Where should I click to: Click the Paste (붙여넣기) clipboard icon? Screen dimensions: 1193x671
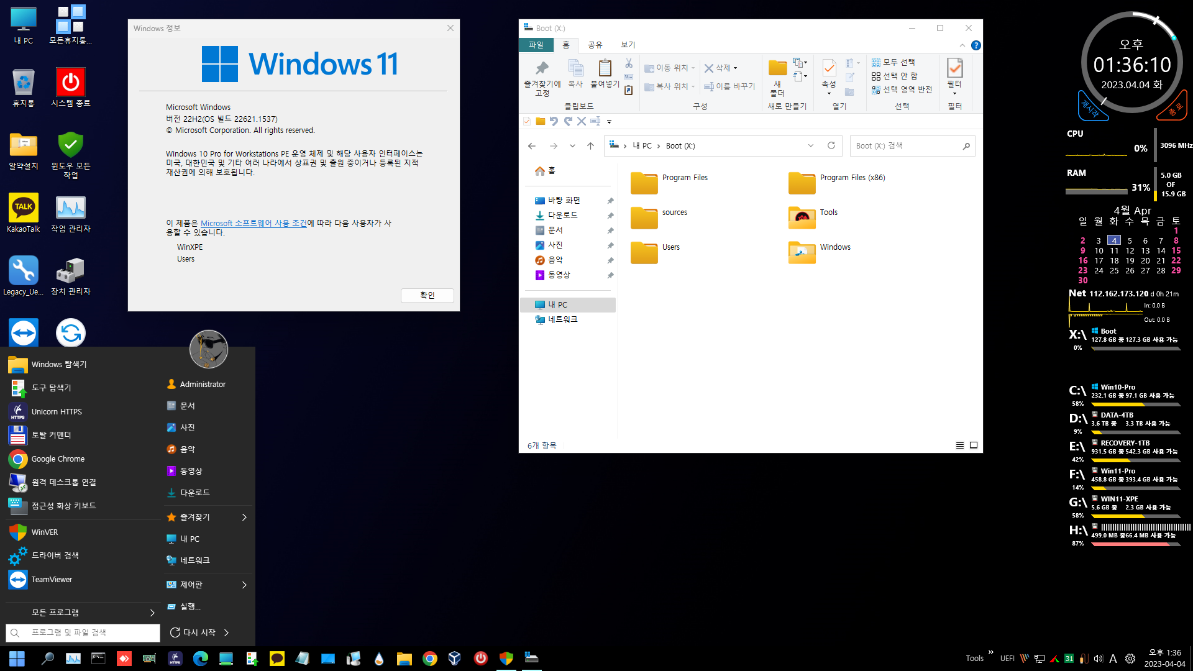pos(605,68)
